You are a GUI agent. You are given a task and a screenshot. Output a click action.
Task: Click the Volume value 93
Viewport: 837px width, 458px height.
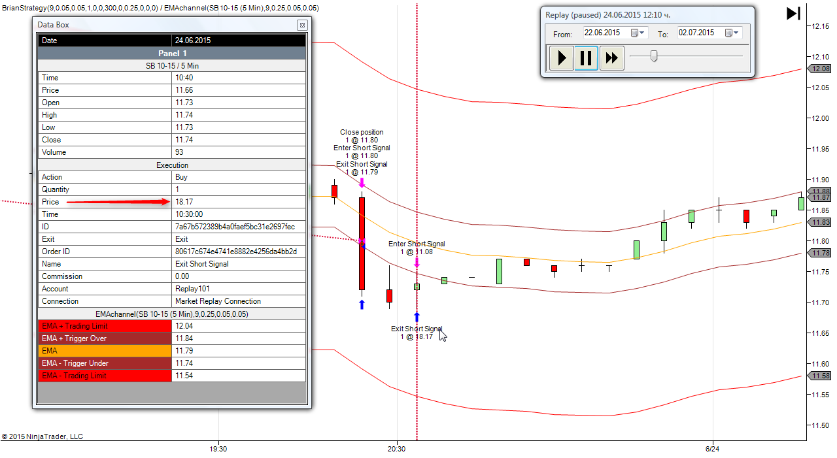[239, 152]
